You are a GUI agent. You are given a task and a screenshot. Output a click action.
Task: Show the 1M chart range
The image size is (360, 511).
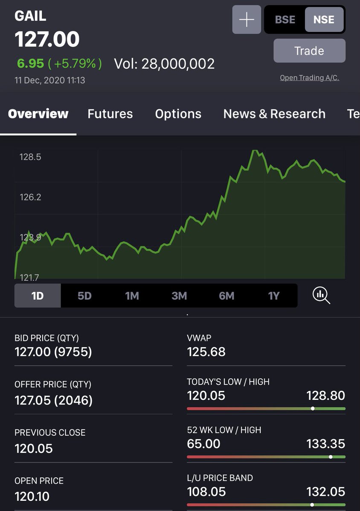coord(132,296)
